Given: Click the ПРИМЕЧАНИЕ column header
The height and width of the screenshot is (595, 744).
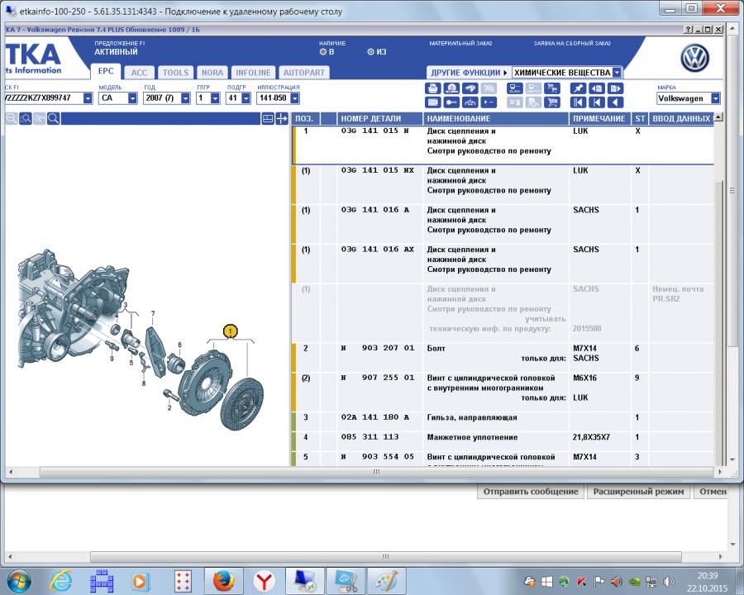Looking at the screenshot, I should coord(599,119).
